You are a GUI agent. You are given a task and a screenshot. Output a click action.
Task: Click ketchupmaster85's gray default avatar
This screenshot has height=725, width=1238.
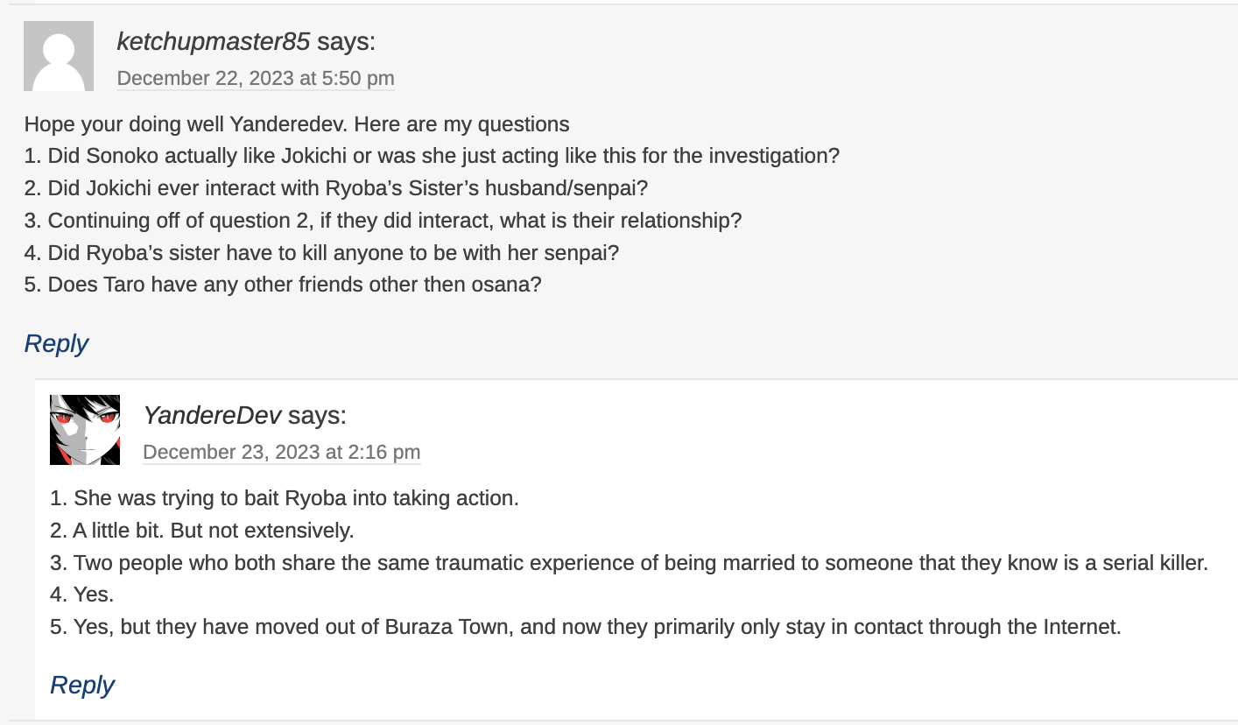pos(58,56)
